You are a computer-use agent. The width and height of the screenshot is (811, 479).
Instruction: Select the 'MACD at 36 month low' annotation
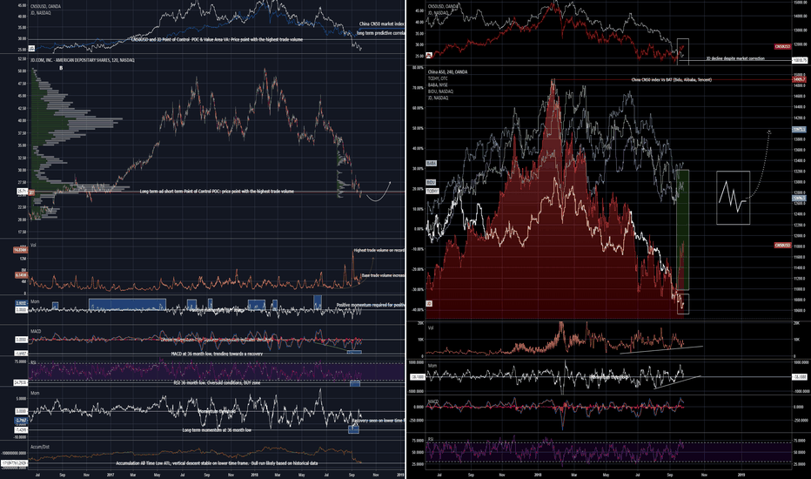click(x=217, y=354)
